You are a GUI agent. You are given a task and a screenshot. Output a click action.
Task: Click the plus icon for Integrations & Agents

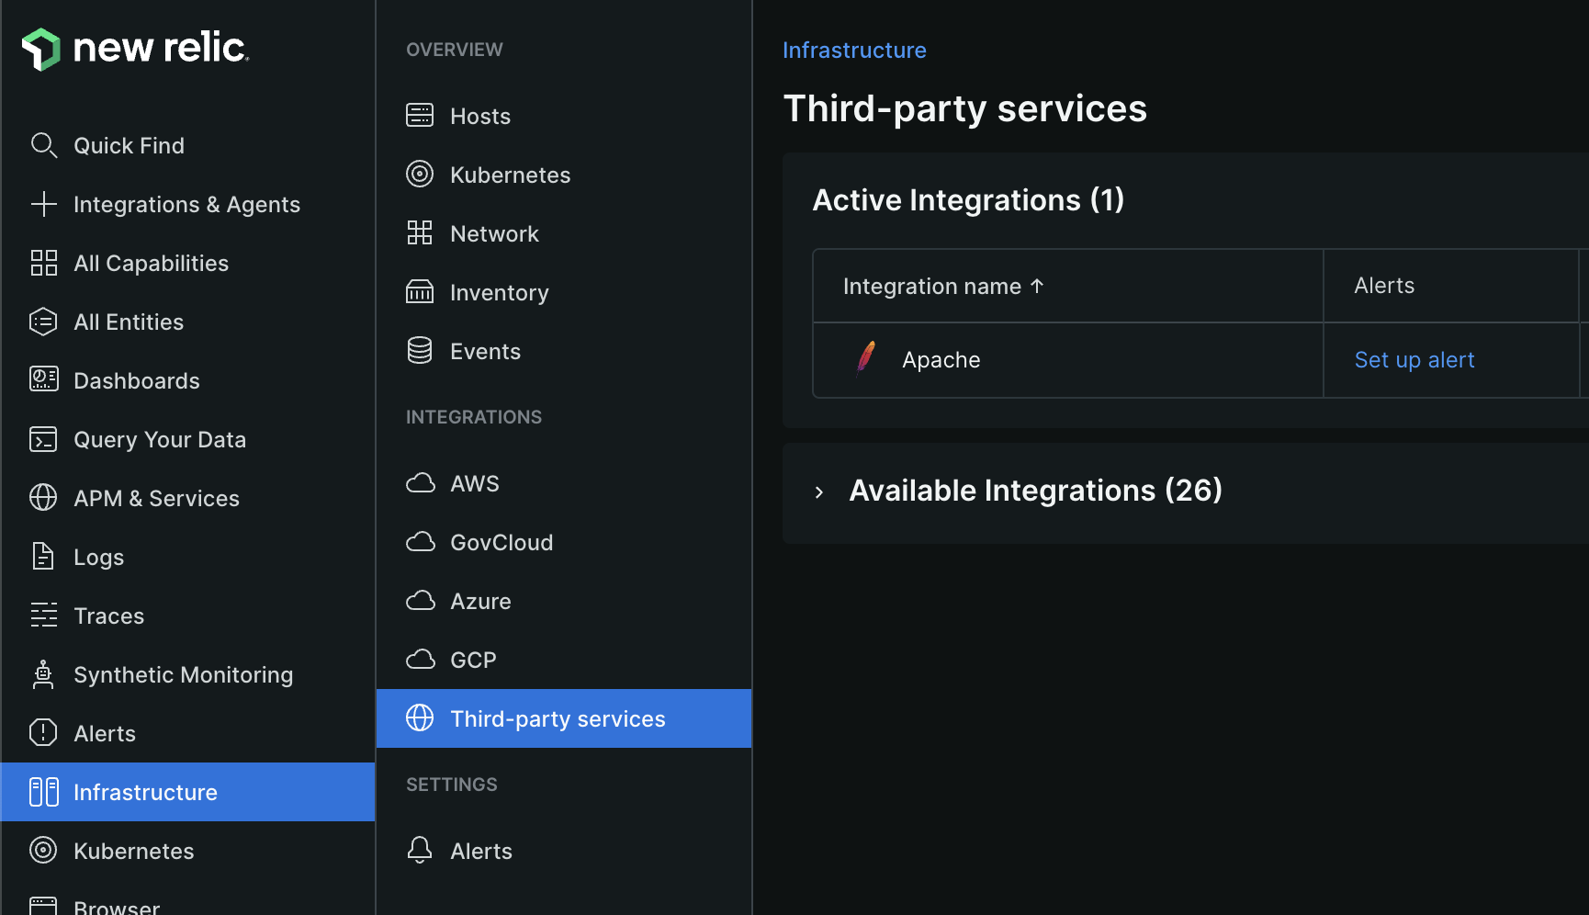pos(43,204)
